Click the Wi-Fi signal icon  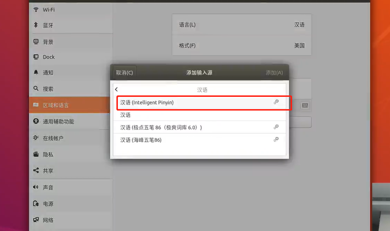36,9
